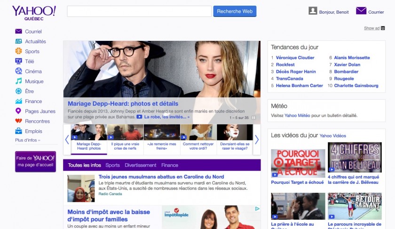
Task: Switch to the Divertissement news tab
Action: tap(140, 166)
